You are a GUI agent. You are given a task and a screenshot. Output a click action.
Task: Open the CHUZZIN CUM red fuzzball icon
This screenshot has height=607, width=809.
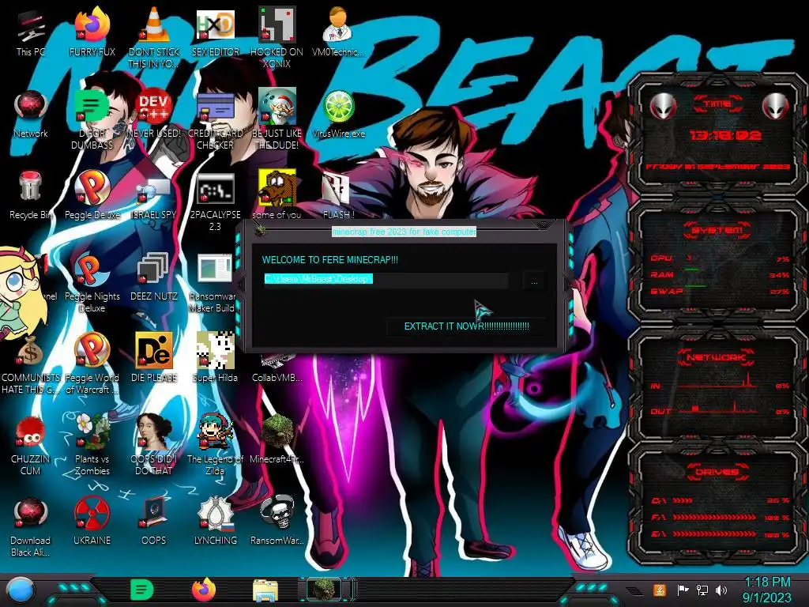click(x=31, y=445)
